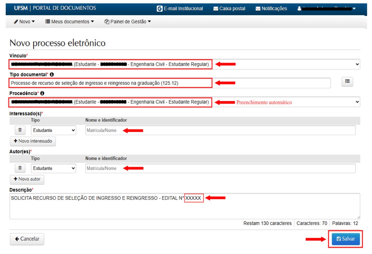The height and width of the screenshot is (254, 372).
Task: Open Interessado Tipo Estudante dropdown
Action: coord(53,130)
